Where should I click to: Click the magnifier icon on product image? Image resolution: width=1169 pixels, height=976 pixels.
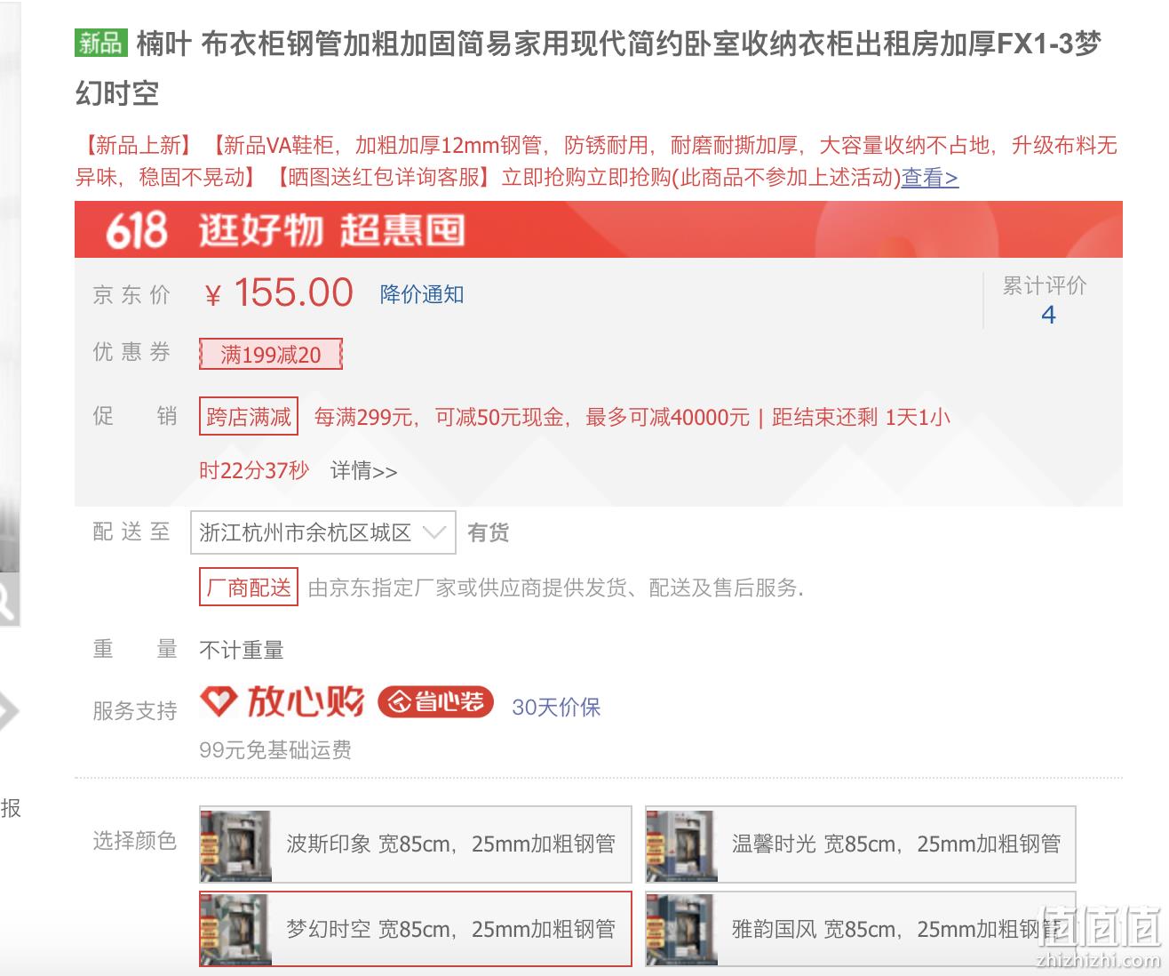coord(7,601)
